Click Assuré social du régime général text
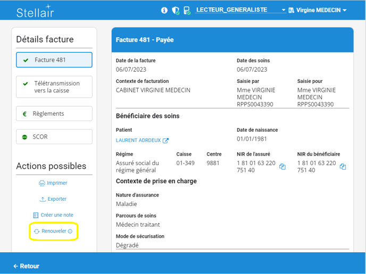Screen dimensions: 366x274 click(x=137, y=167)
